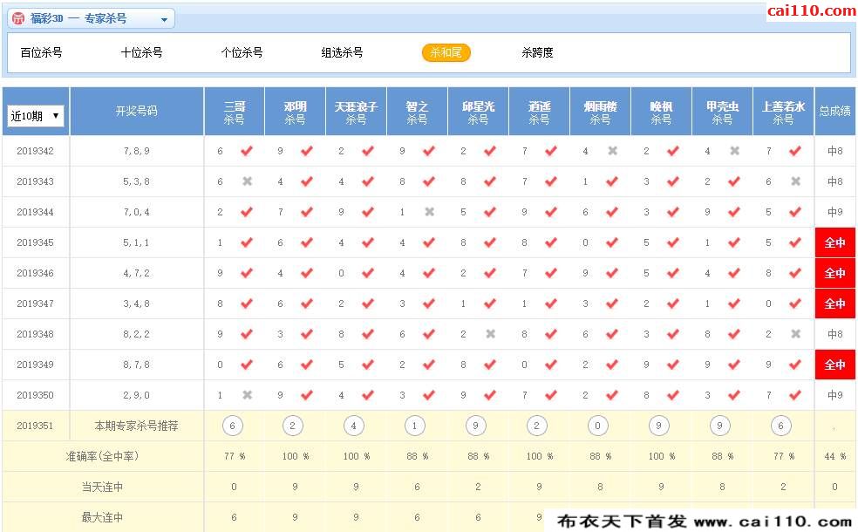Click the red checkmark in 邓明 column, row 2019343
This screenshot has width=858, height=532.
[x=307, y=181]
